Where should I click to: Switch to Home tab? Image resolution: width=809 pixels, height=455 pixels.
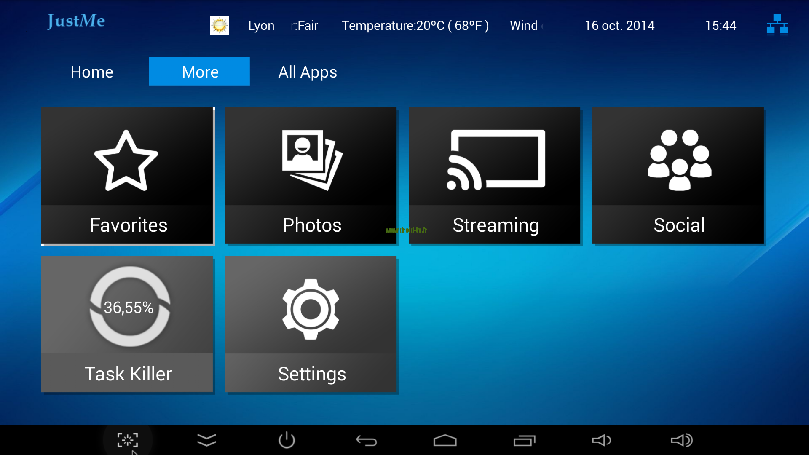pyautogui.click(x=92, y=71)
